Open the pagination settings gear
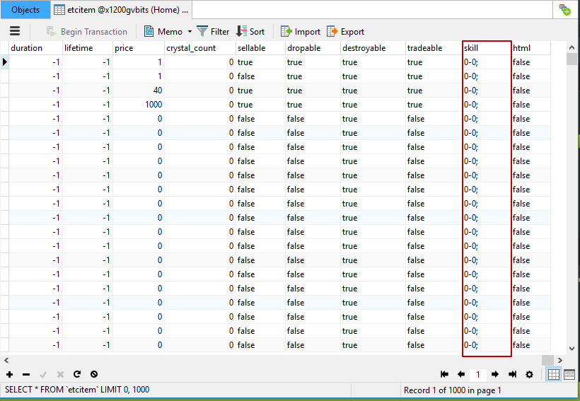The height and width of the screenshot is (401, 580). click(x=529, y=374)
